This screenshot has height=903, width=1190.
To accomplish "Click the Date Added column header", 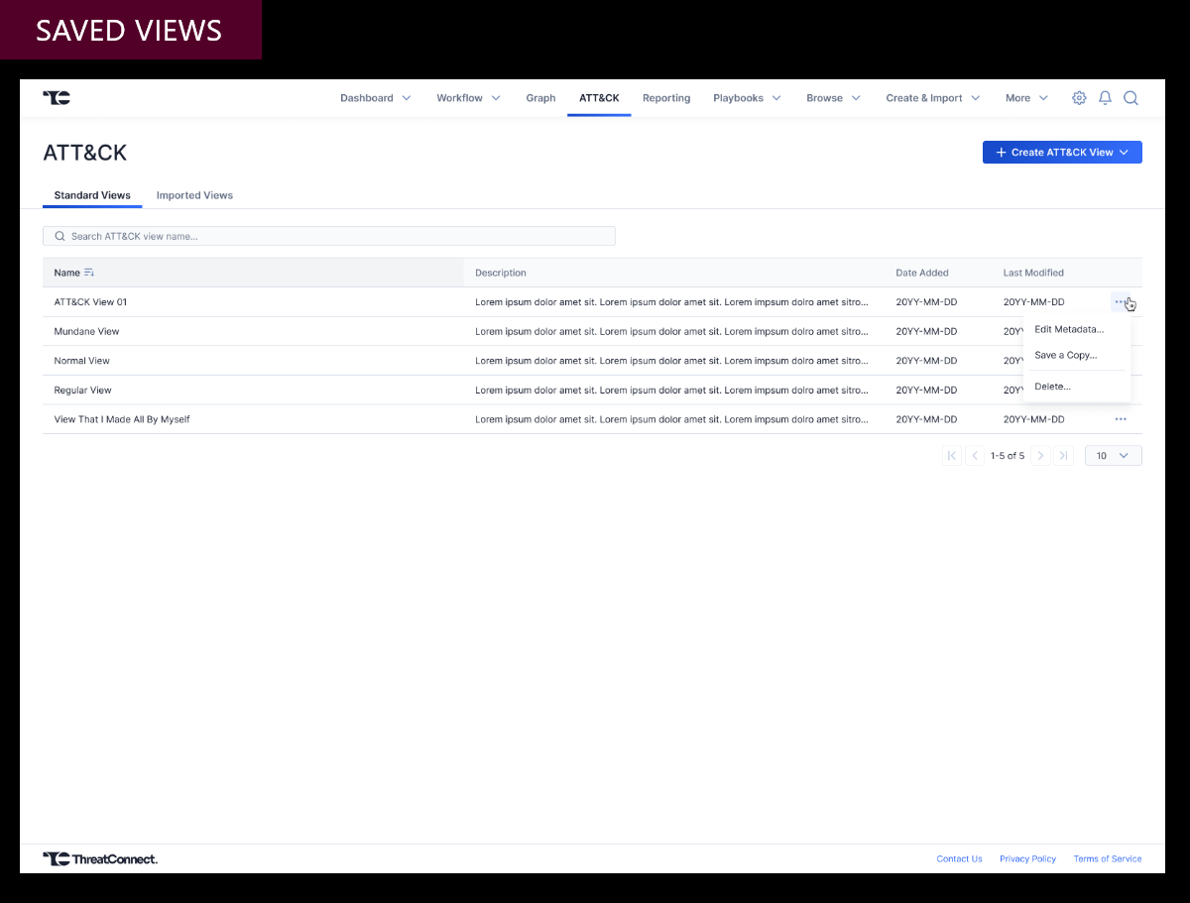I will click(922, 273).
